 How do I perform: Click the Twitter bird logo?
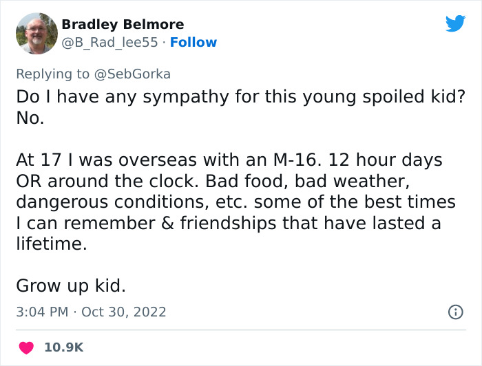click(455, 23)
